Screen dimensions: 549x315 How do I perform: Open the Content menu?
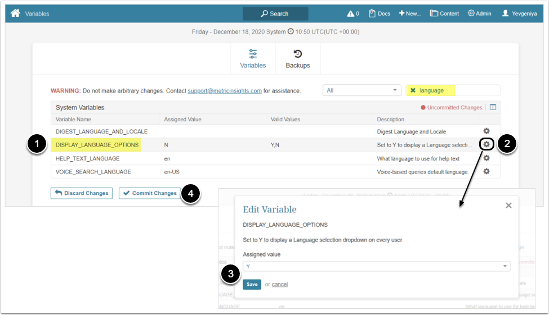click(444, 13)
